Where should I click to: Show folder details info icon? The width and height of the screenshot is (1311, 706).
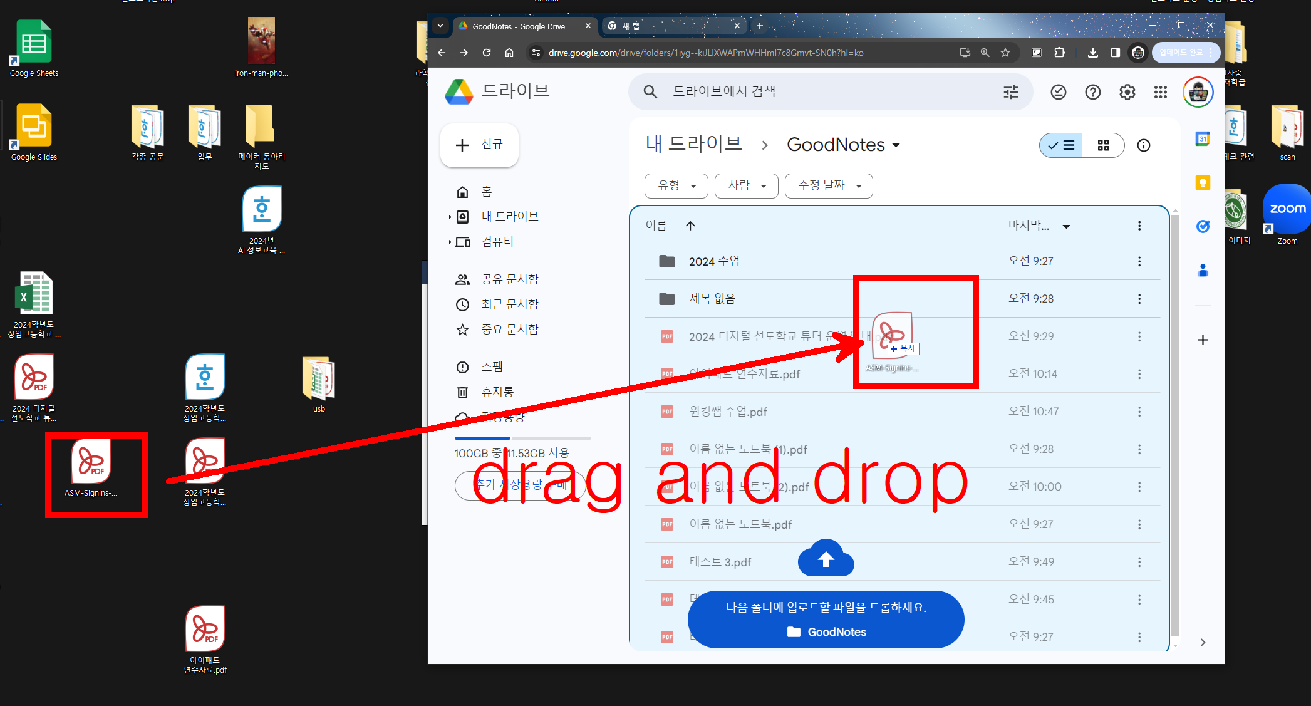[1143, 145]
